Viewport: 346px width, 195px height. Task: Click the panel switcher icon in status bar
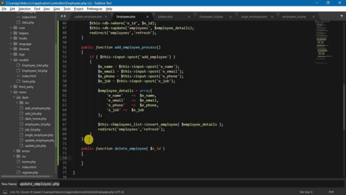click(x=5, y=192)
